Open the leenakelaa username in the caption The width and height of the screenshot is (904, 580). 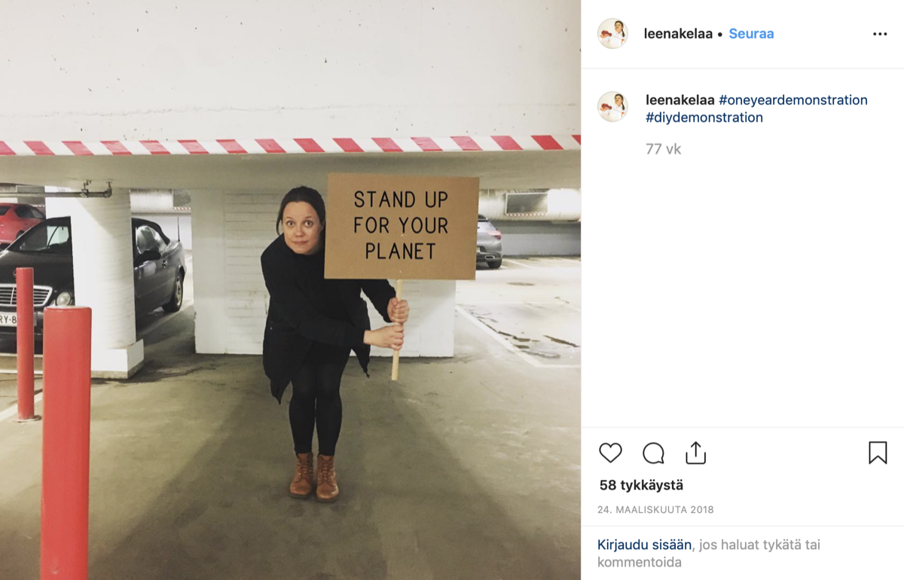680,100
